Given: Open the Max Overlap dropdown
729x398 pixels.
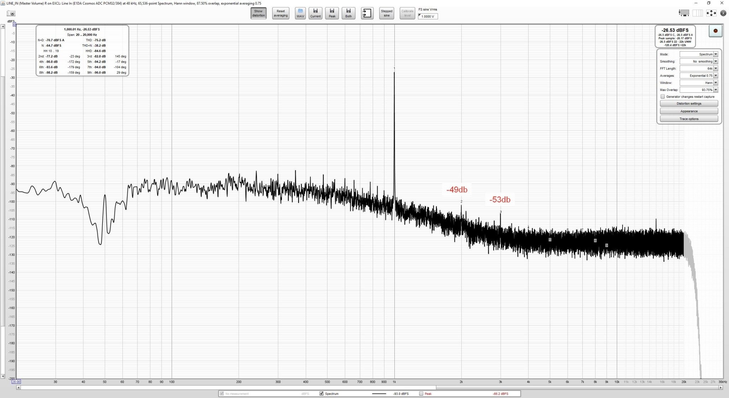Looking at the screenshot, I should [x=699, y=90].
